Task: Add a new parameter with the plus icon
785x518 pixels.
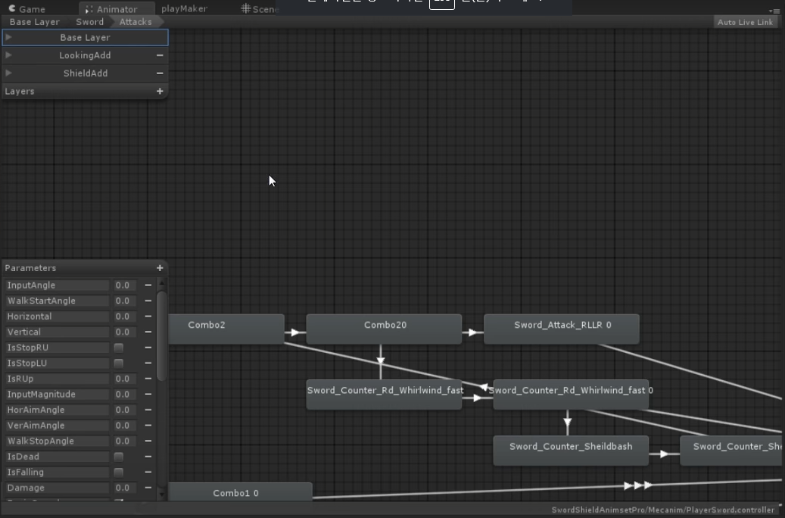Action: [x=160, y=268]
